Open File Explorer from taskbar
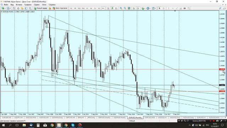This screenshot has width=227, height=128. tap(24, 125)
